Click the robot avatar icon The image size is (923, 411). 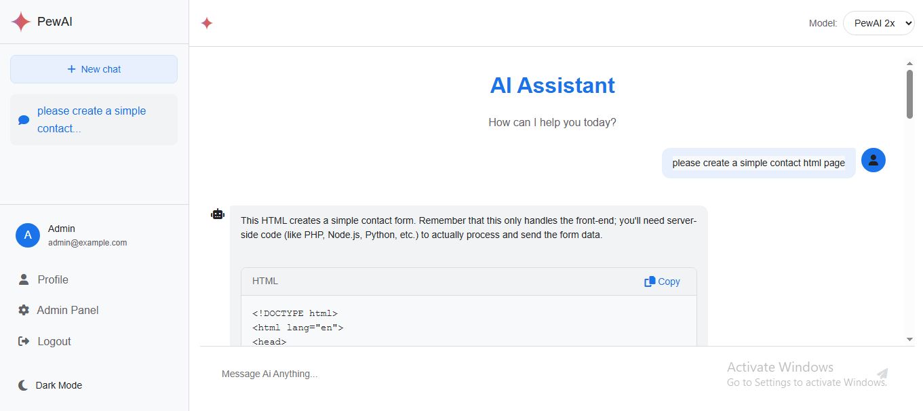click(218, 214)
